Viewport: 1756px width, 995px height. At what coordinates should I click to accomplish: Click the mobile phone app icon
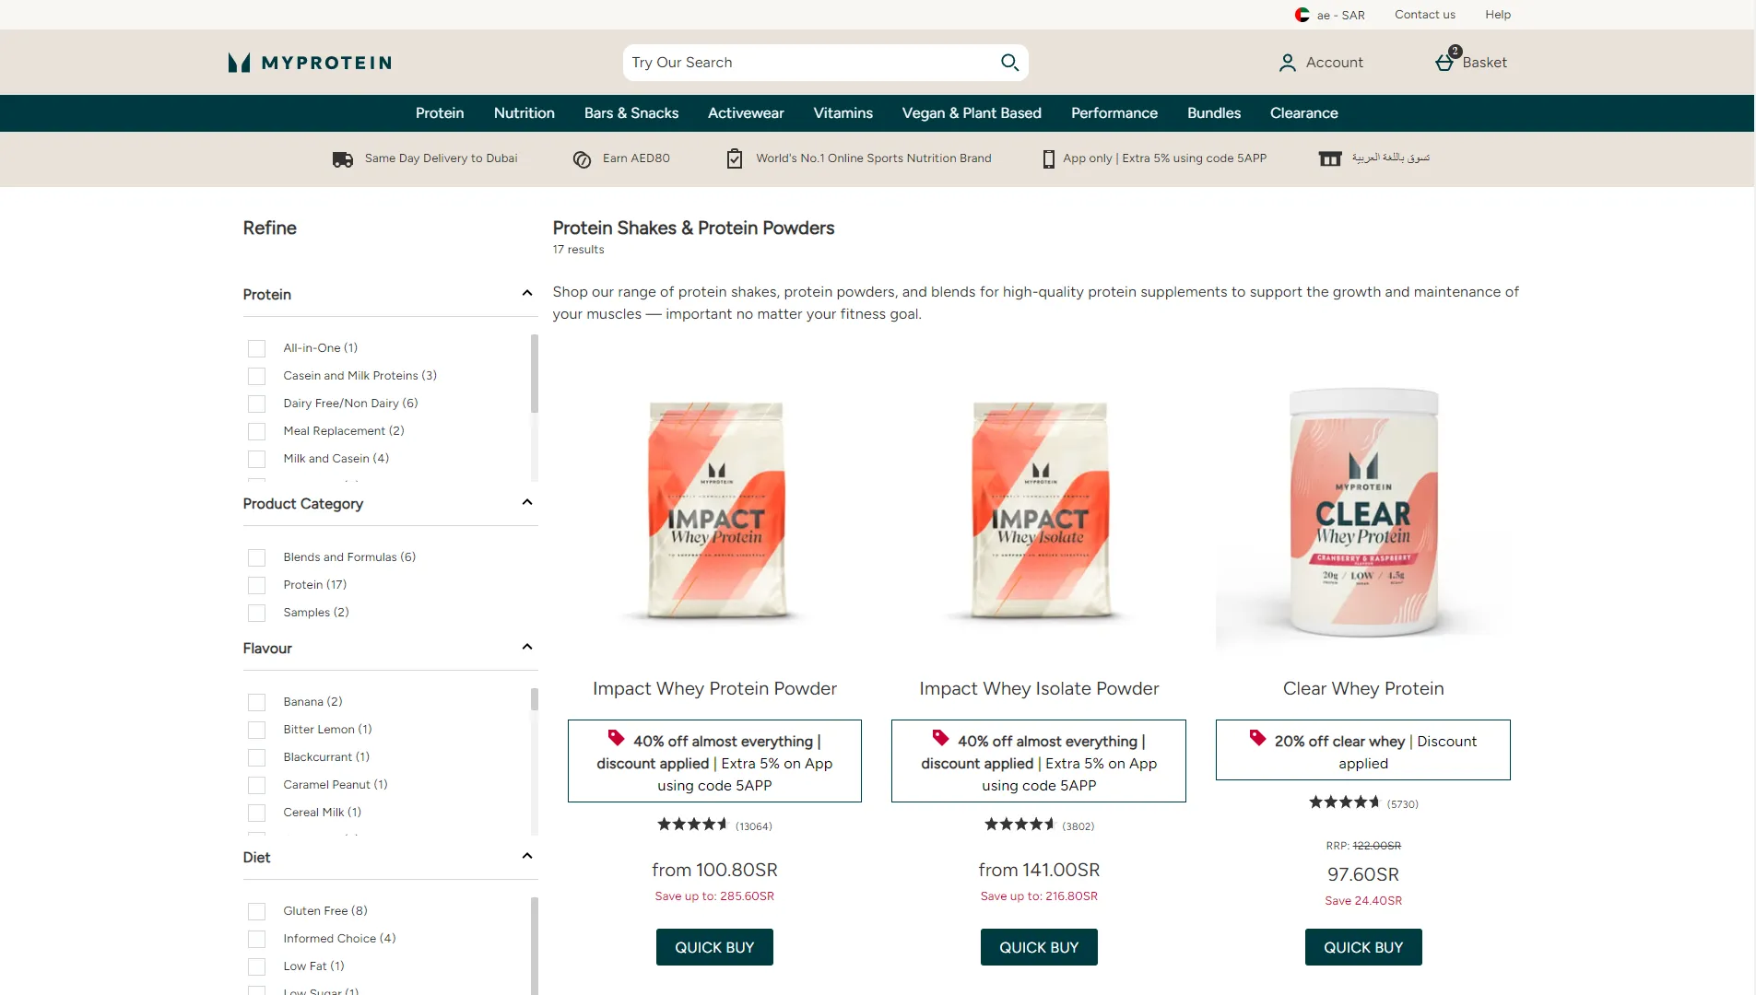1048,159
